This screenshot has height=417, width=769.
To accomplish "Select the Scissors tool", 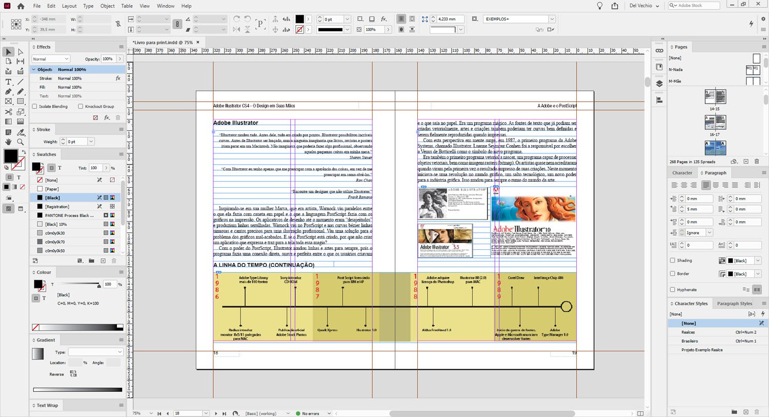I will click(x=8, y=111).
